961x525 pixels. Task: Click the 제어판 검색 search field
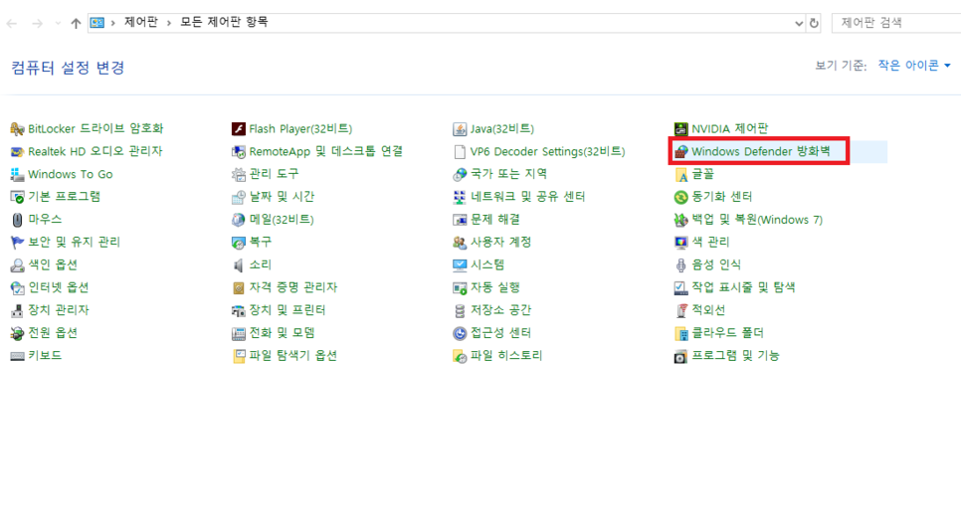[x=896, y=23]
